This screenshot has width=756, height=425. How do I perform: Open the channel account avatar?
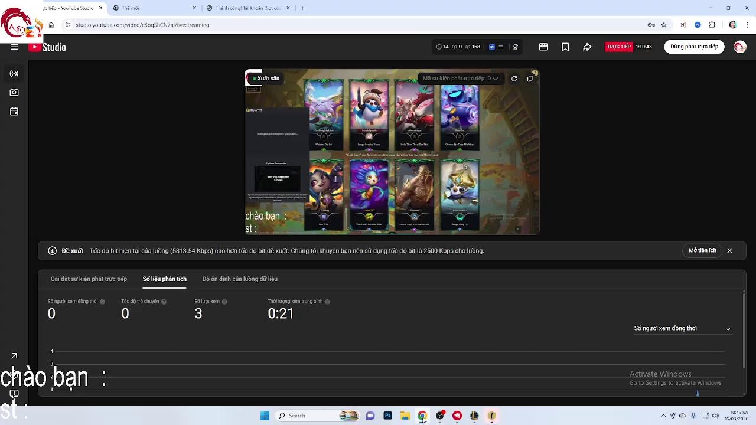pyautogui.click(x=740, y=47)
